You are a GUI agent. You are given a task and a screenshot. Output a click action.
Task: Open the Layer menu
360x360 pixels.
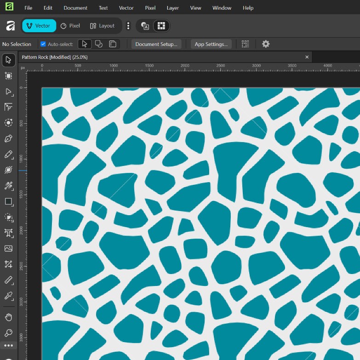(173, 8)
